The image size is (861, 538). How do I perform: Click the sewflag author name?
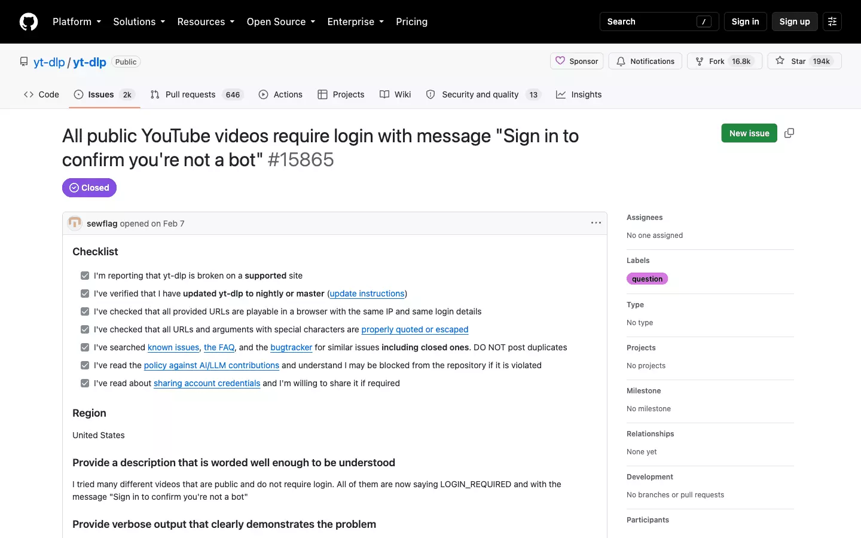102,224
